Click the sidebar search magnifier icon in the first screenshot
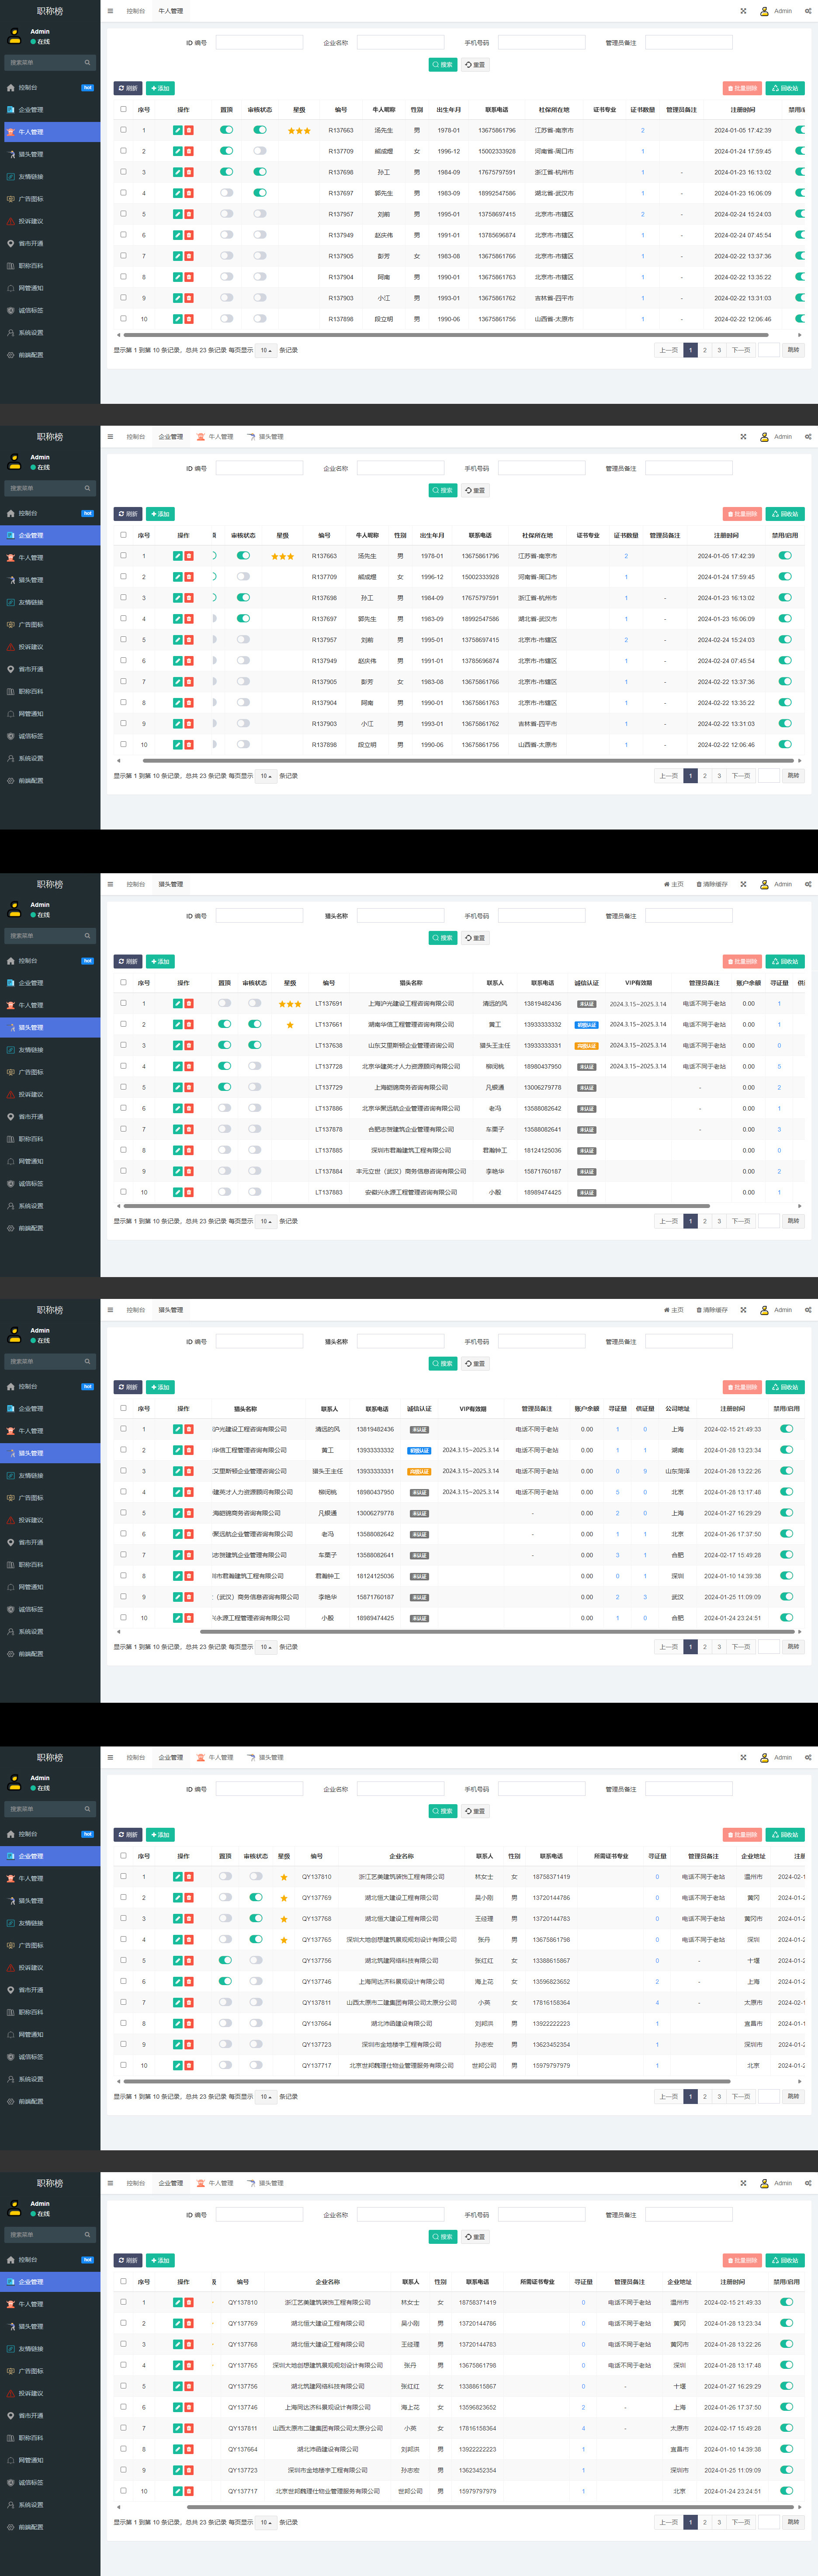Screen dimensions: 818x2576 (87, 62)
